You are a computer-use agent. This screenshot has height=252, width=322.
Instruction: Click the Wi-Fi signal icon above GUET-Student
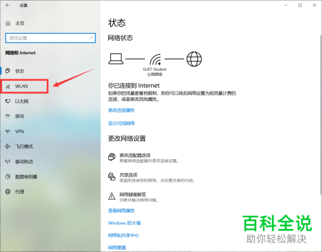point(155,59)
